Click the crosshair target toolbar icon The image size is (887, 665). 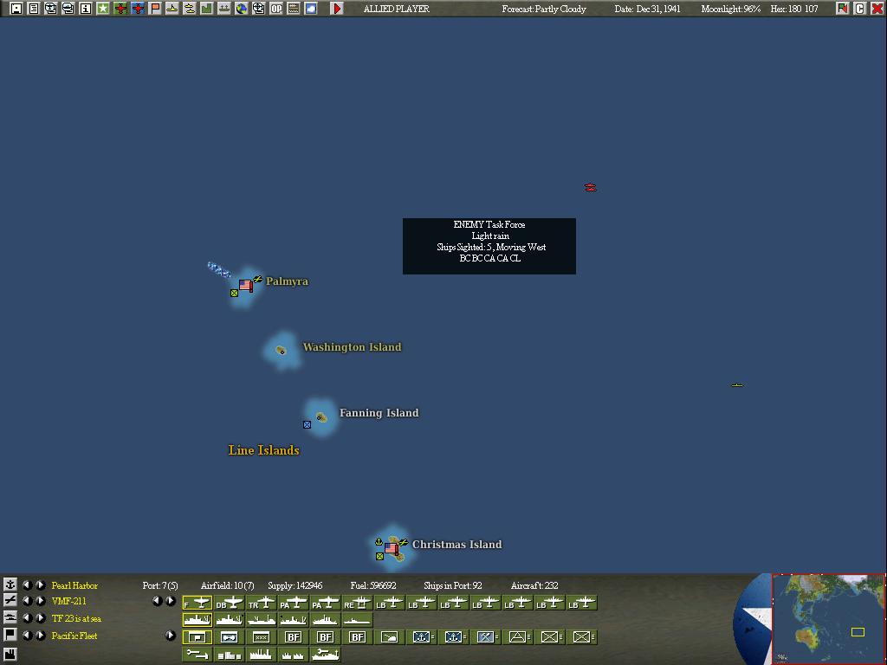coord(258,9)
